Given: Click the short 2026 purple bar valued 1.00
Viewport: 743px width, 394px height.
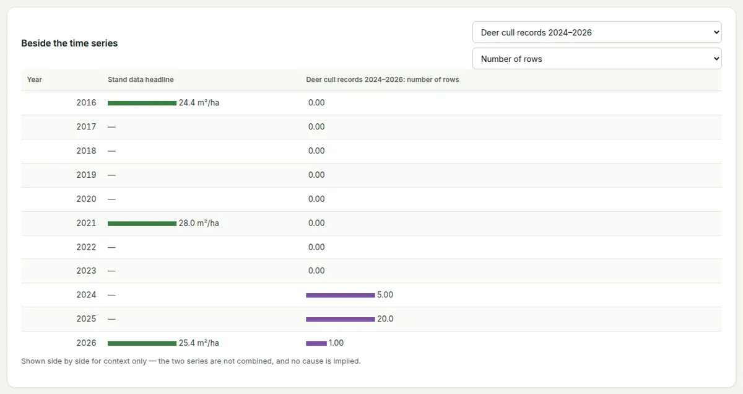Looking at the screenshot, I should (316, 343).
